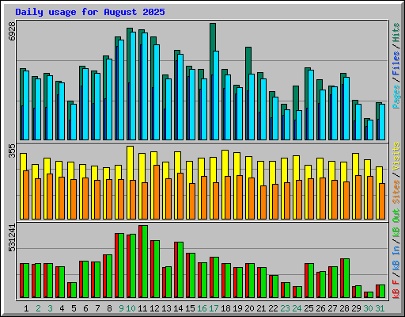The image size is (405, 317).
Task: Click day label 22 on x-axis
Action: click(x=273, y=308)
